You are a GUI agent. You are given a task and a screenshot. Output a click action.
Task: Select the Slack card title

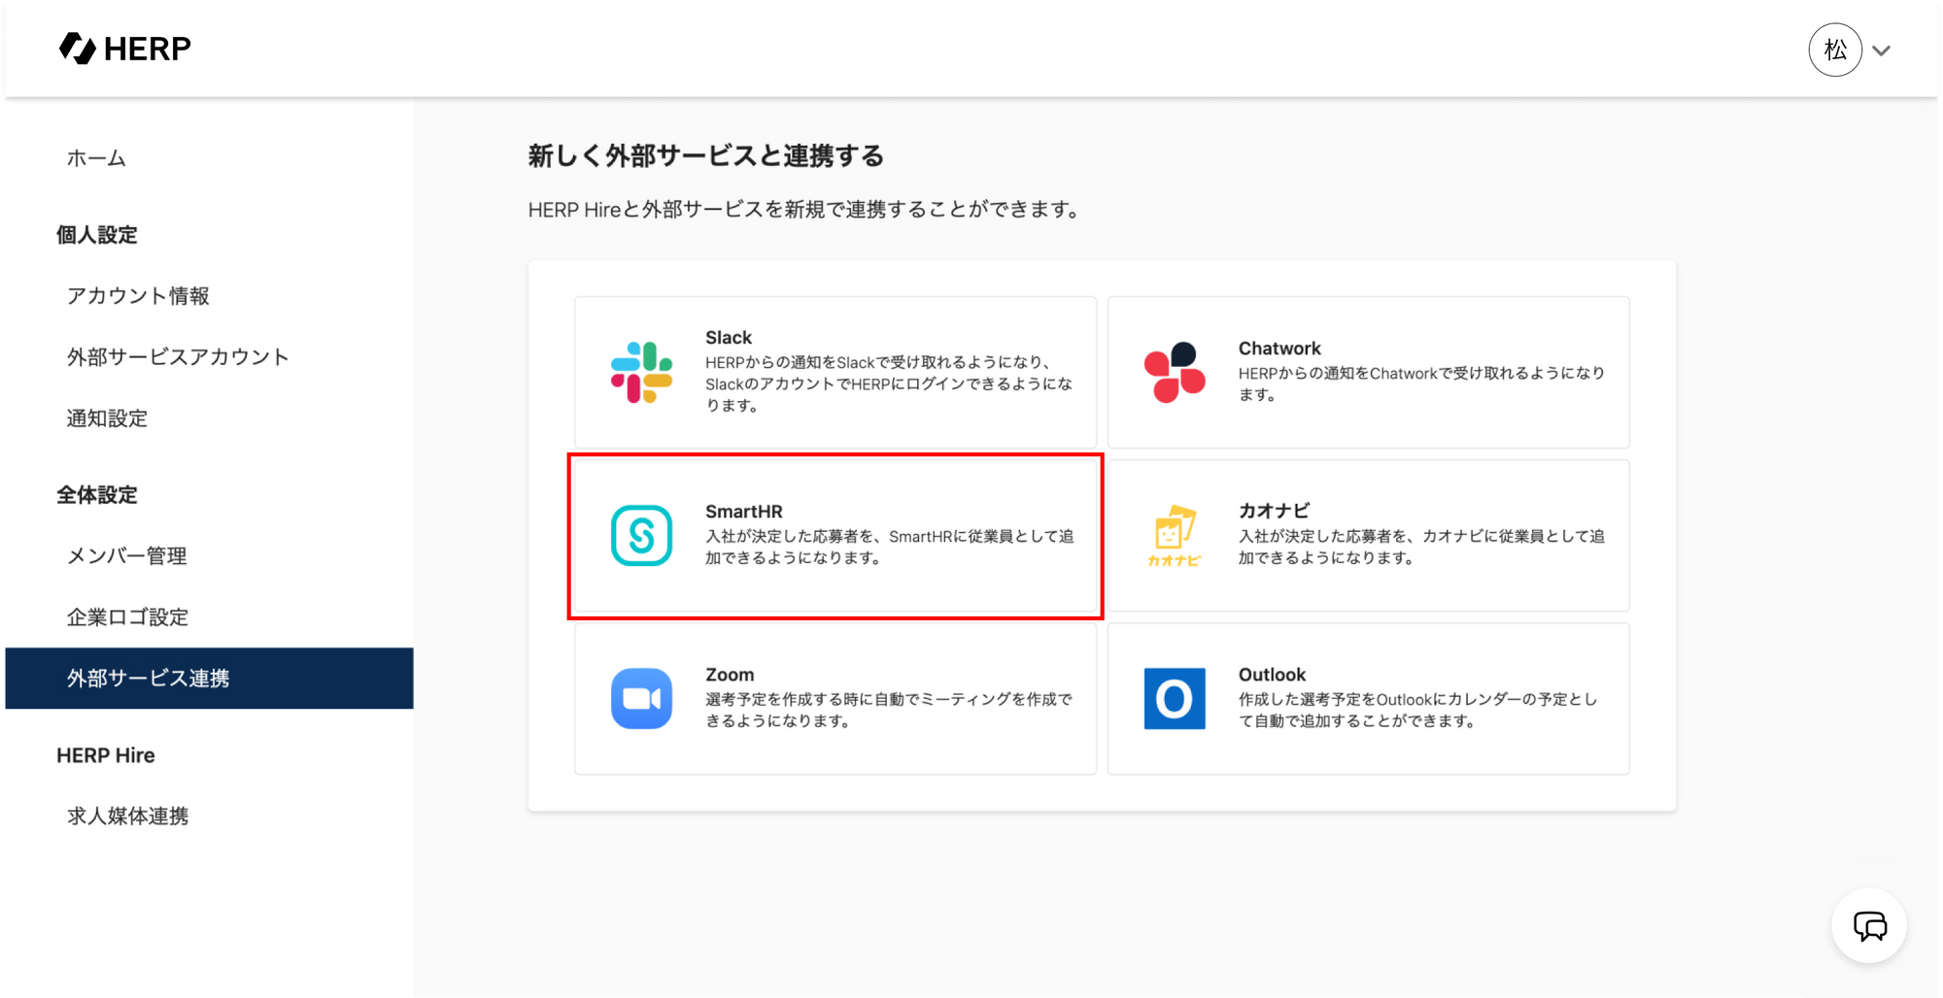729,338
